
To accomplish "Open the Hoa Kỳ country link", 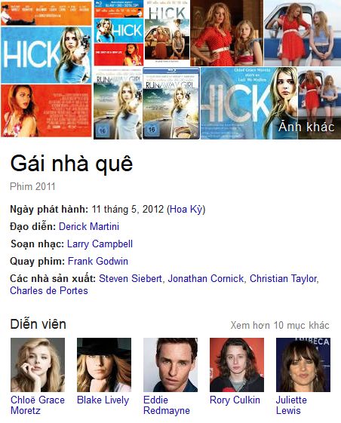I will [x=186, y=210].
